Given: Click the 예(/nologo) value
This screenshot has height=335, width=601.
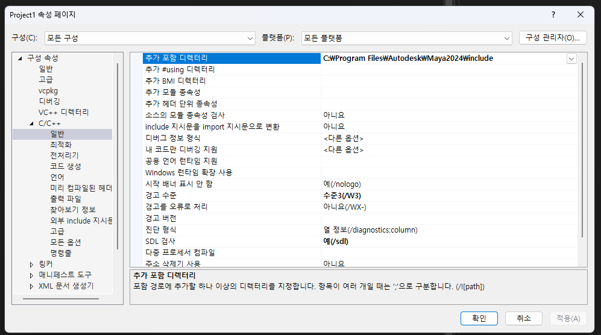Looking at the screenshot, I should tap(342, 184).
